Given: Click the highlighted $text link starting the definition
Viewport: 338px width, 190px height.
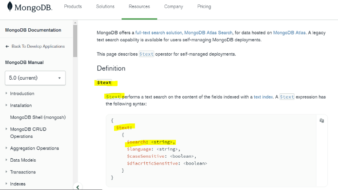Looking at the screenshot, I should point(113,97).
